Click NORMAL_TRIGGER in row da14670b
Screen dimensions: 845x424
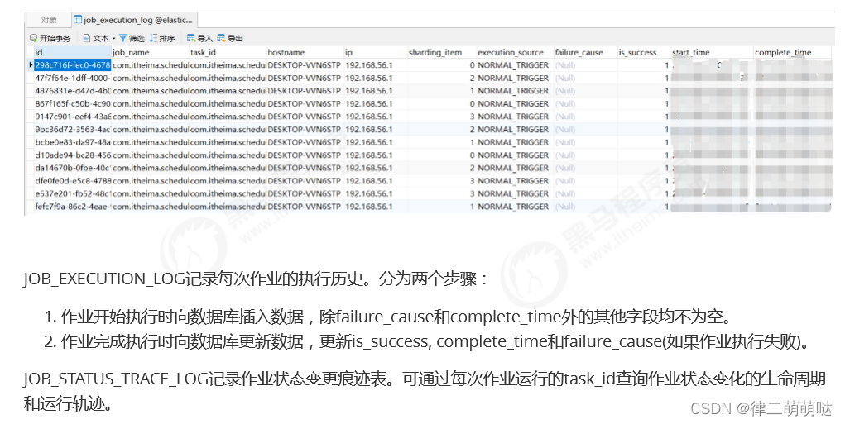coord(513,168)
